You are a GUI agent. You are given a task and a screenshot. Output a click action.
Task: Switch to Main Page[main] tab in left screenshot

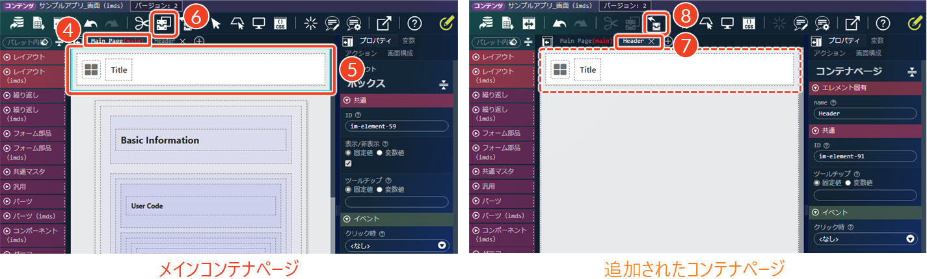tap(118, 41)
